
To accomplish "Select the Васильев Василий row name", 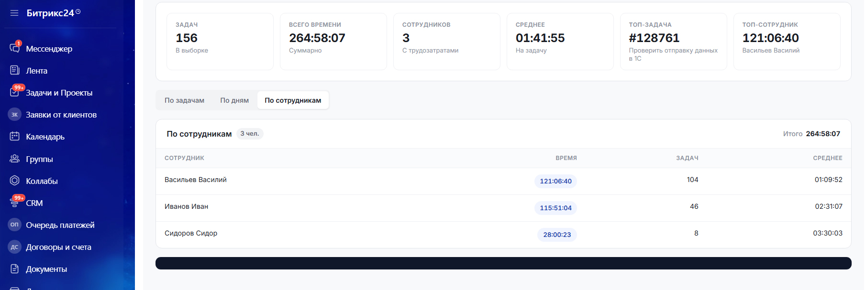I will point(196,180).
